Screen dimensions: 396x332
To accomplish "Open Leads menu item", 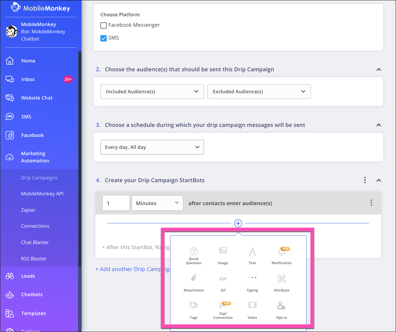I will pos(28,276).
